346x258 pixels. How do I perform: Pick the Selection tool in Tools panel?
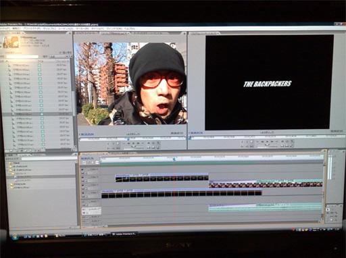click(328, 209)
